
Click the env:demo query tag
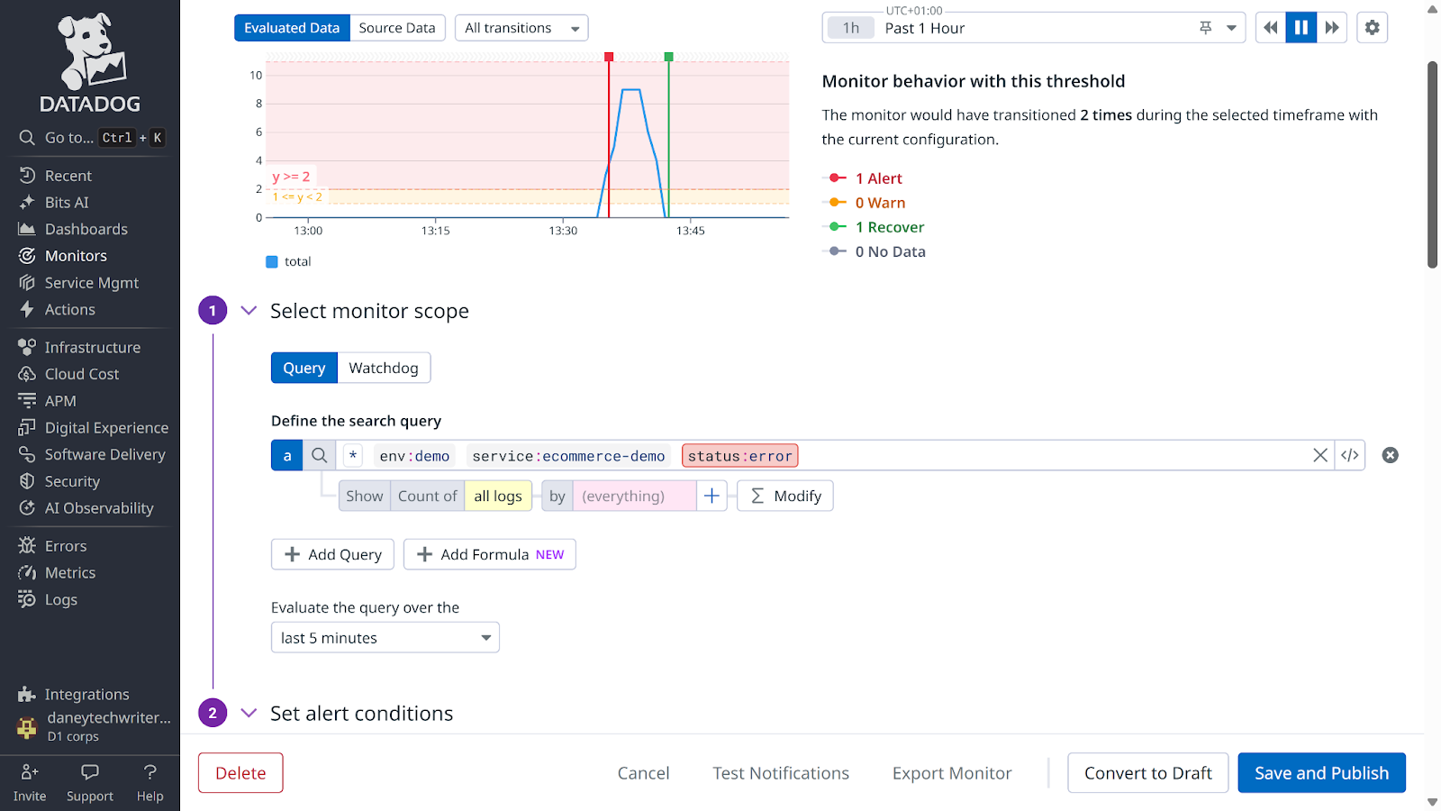point(414,456)
